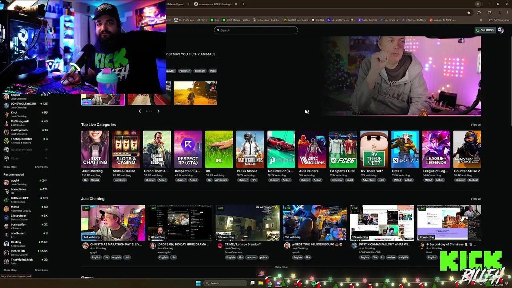Open TheSquirrelHut channel in following list
The image size is (512, 288).
click(25, 141)
